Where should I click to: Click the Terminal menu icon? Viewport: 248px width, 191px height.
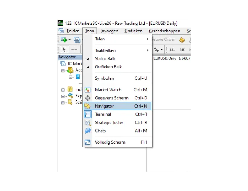coord(88,114)
